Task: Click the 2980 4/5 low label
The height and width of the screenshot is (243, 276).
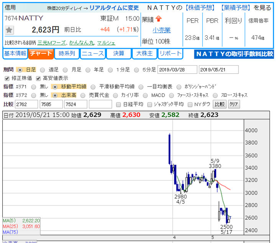Action: click(x=181, y=199)
